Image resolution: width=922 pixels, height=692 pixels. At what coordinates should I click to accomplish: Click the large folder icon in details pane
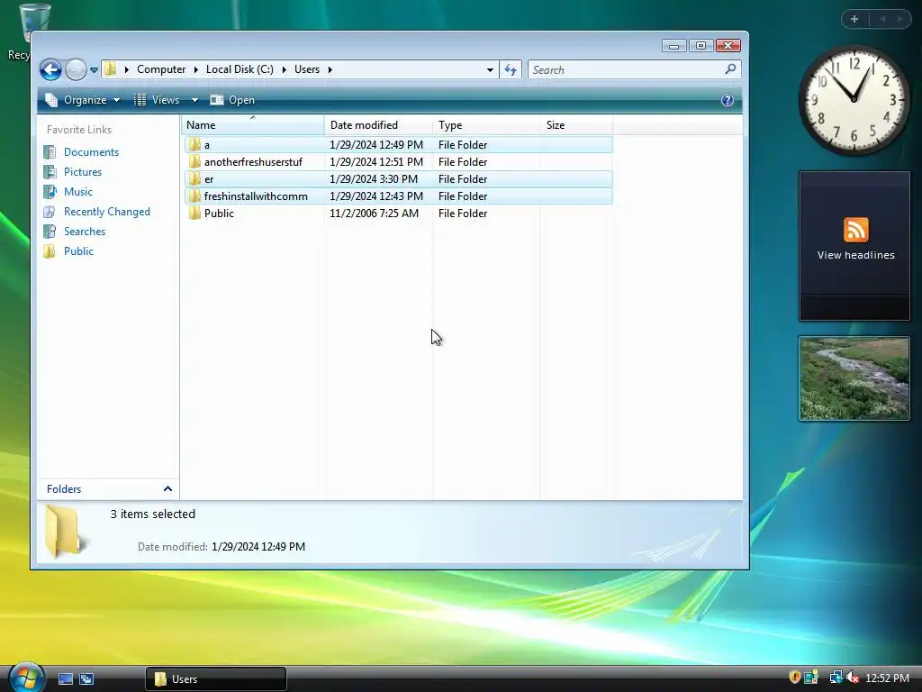(x=64, y=531)
